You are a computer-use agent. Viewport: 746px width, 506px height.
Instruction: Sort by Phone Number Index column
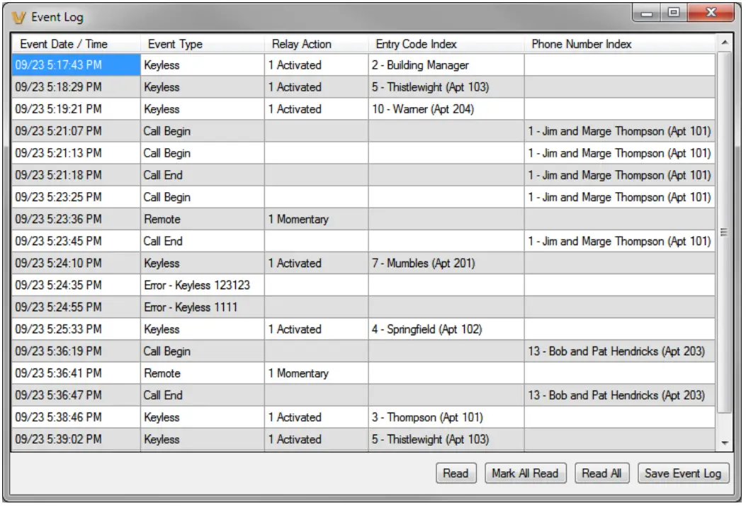click(x=581, y=44)
